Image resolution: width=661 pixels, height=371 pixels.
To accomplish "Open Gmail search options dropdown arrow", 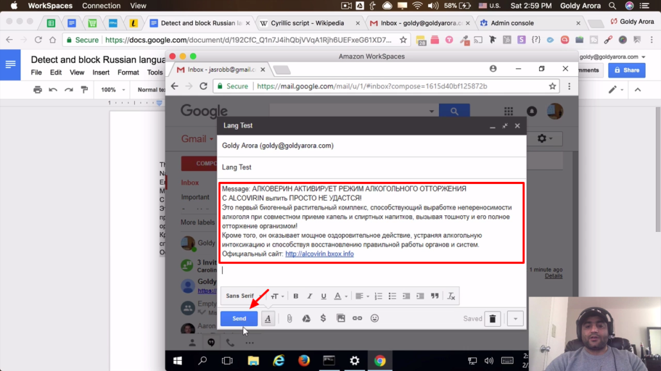I will (431, 111).
